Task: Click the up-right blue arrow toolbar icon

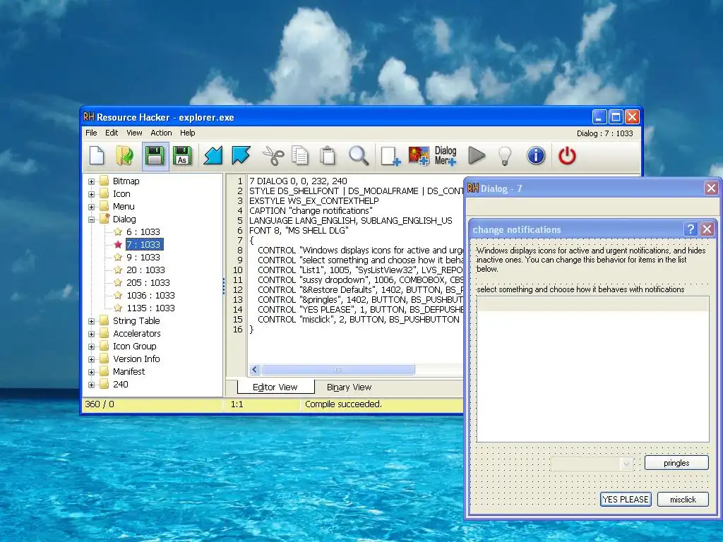Action: coord(241,156)
